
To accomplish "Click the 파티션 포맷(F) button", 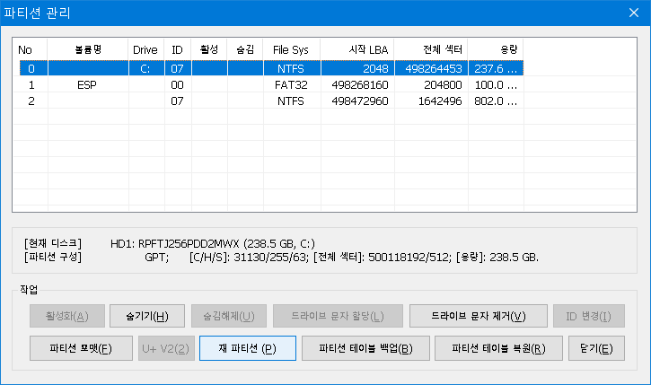I will [81, 348].
